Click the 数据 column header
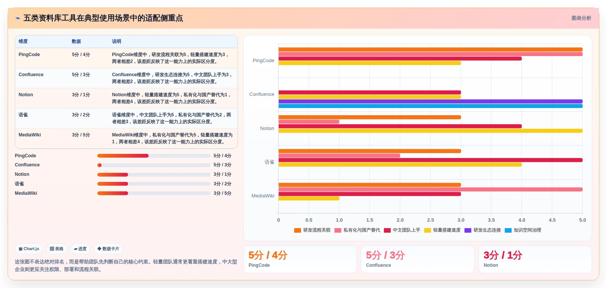The height and width of the screenshot is (288, 607). pos(76,42)
